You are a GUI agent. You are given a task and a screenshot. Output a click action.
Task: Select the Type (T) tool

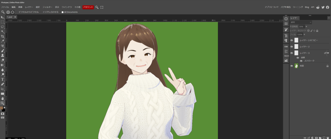tap(3, 79)
